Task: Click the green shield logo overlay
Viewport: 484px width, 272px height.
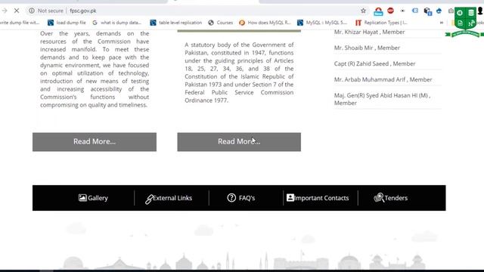Action: 465,22
